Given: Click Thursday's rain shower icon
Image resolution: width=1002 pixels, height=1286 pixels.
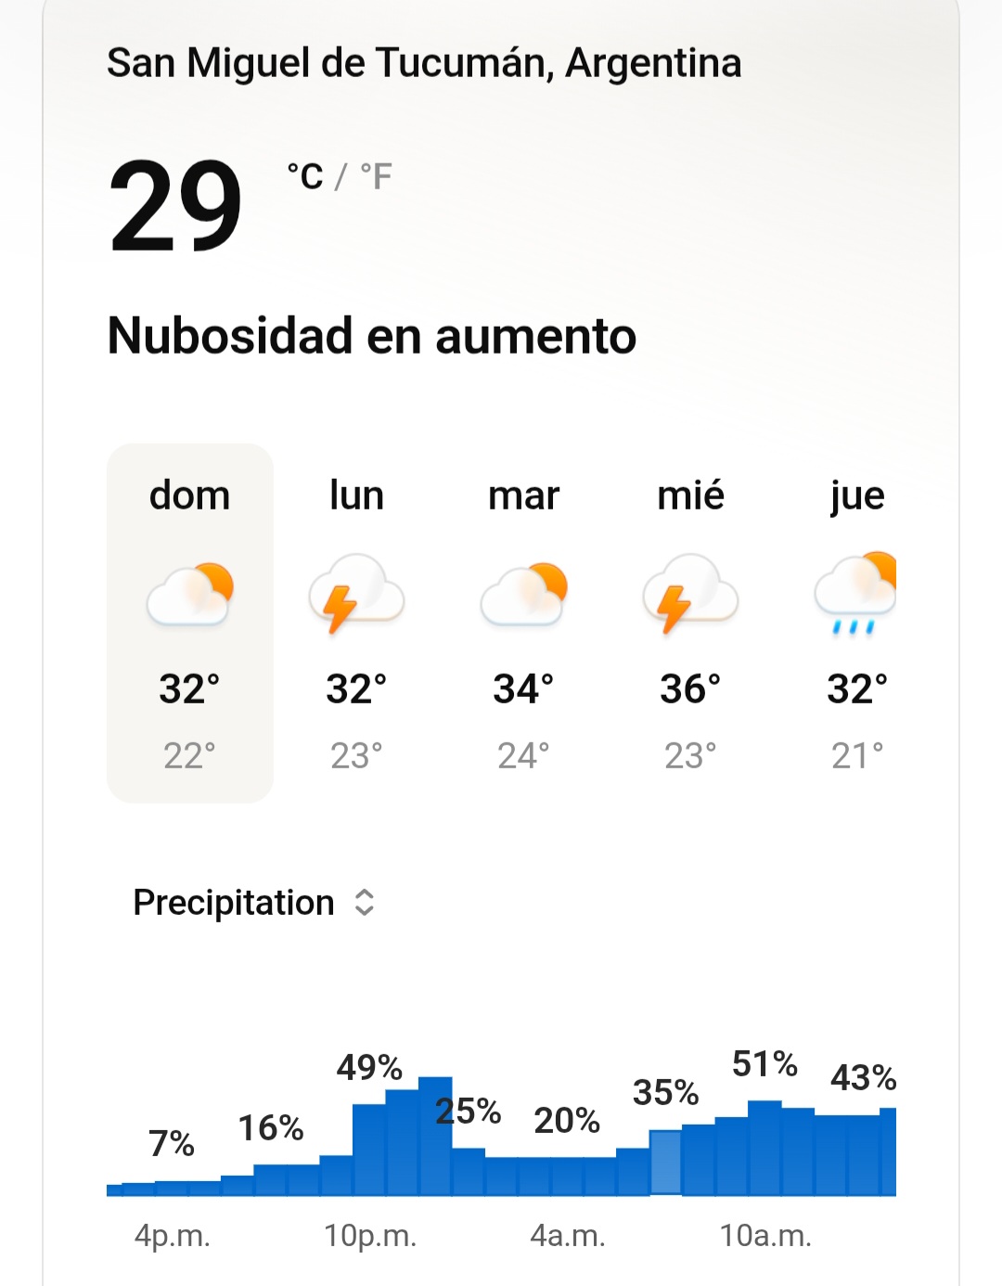Looking at the screenshot, I should [855, 594].
